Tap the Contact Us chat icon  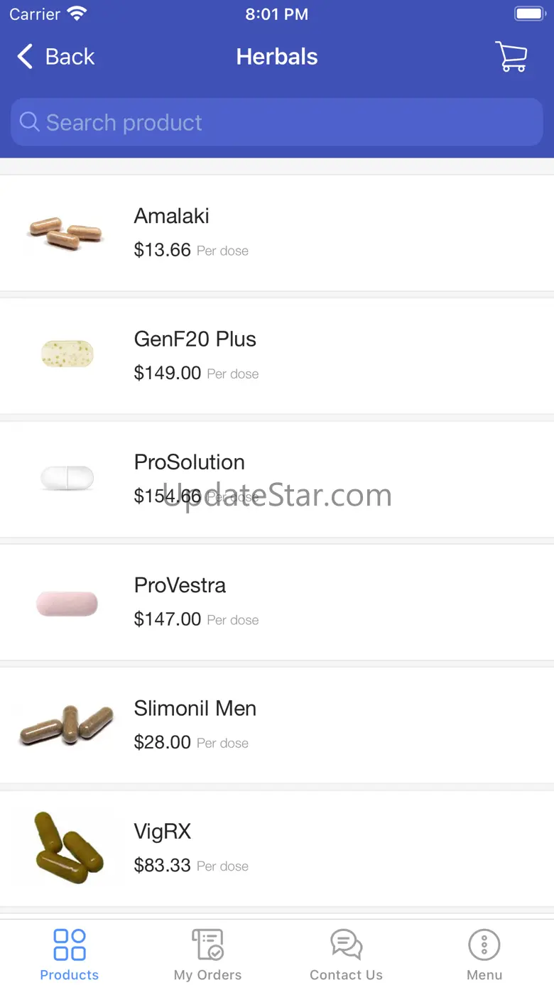(x=347, y=945)
